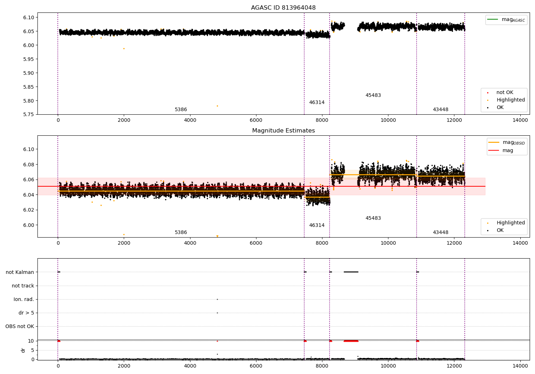The width and height of the screenshot is (535, 374).
Task: Select 'Highlighted' in the AGASC plot legend
Action: tap(510, 100)
